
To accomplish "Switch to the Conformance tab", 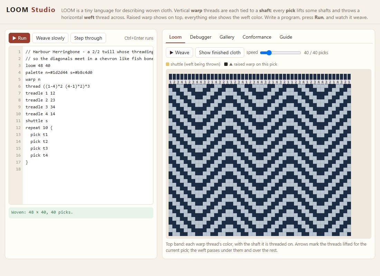I will (x=257, y=37).
